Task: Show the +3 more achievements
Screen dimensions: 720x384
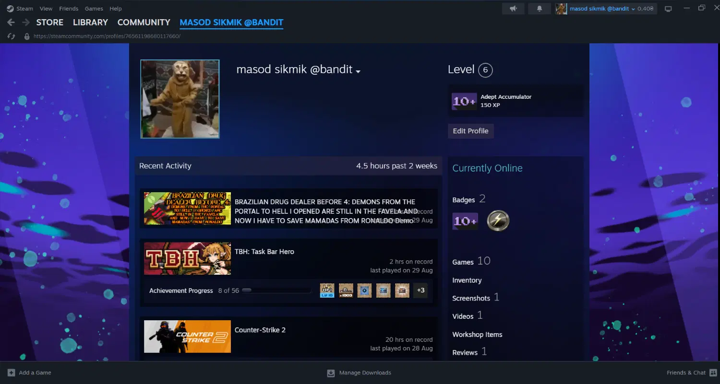Action: tap(420, 291)
